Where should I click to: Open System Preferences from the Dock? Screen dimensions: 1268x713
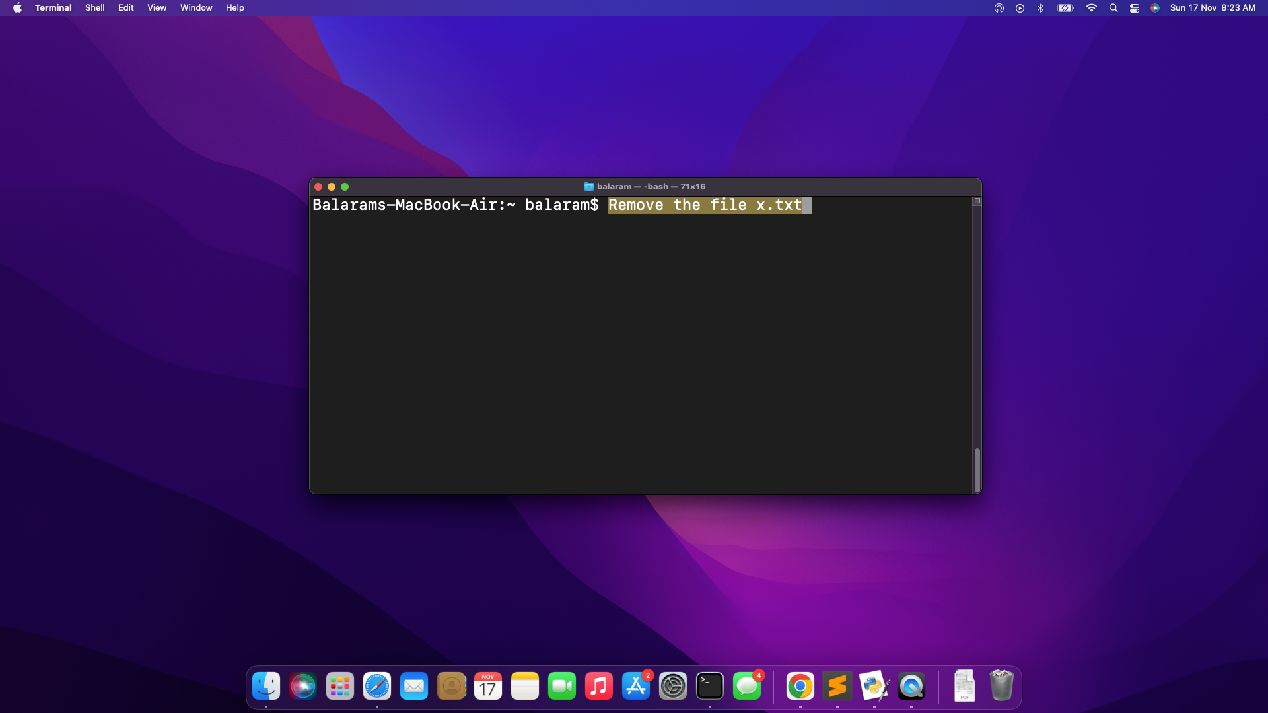pos(673,687)
